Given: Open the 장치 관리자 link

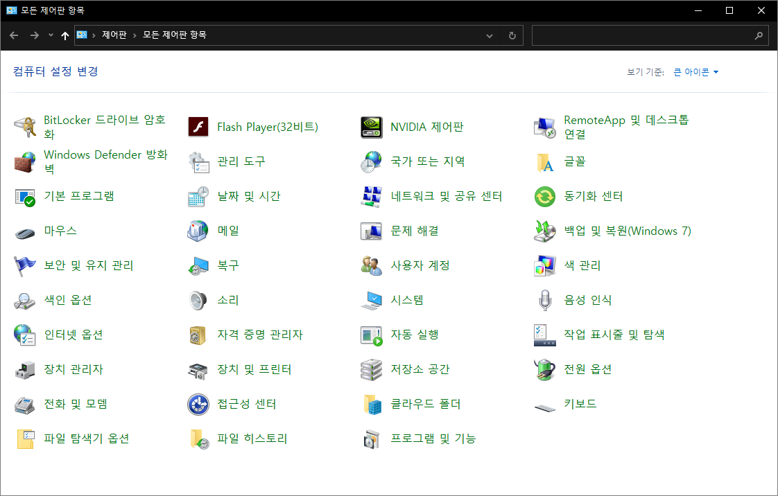Looking at the screenshot, I should (x=74, y=370).
